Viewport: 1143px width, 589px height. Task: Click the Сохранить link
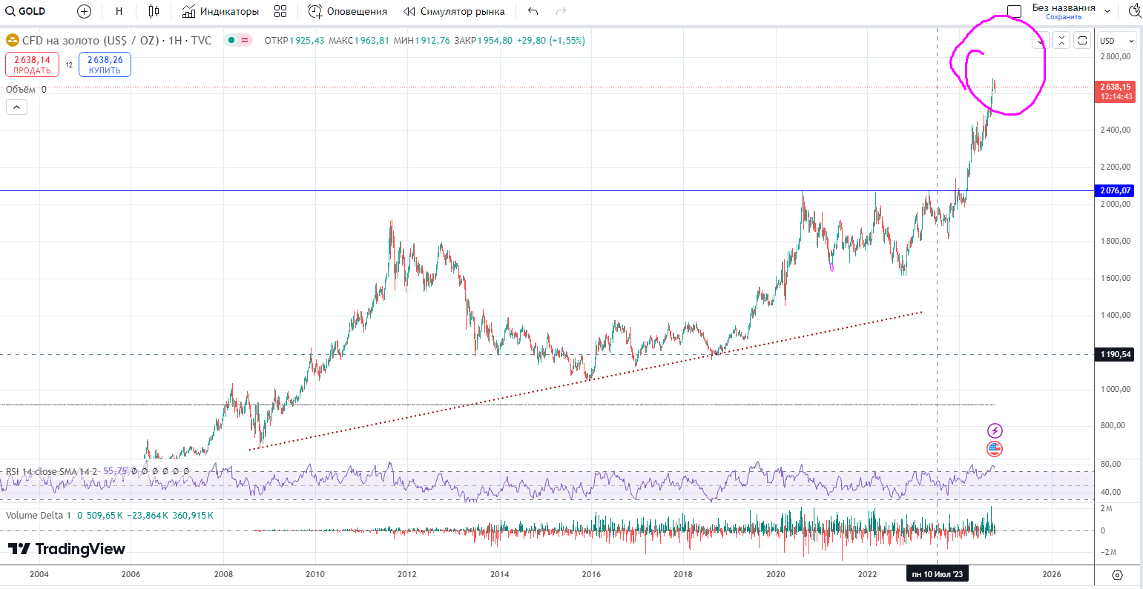(1064, 17)
